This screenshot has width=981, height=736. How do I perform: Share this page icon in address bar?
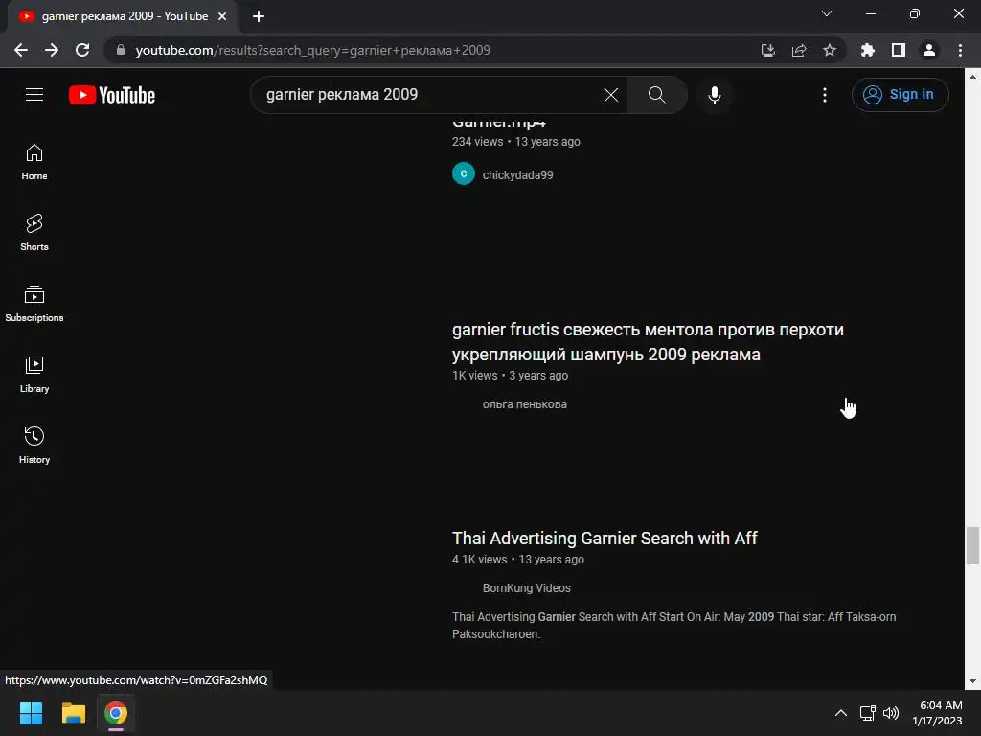click(x=798, y=50)
